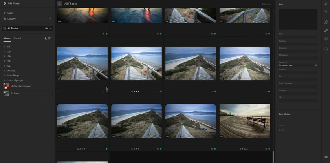This screenshot has height=163, width=330.
Task: Expand the 2023 album folder
Action: pyautogui.click(x=4, y=66)
